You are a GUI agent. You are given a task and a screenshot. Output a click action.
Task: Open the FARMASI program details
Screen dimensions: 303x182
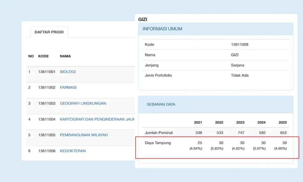click(x=68, y=87)
